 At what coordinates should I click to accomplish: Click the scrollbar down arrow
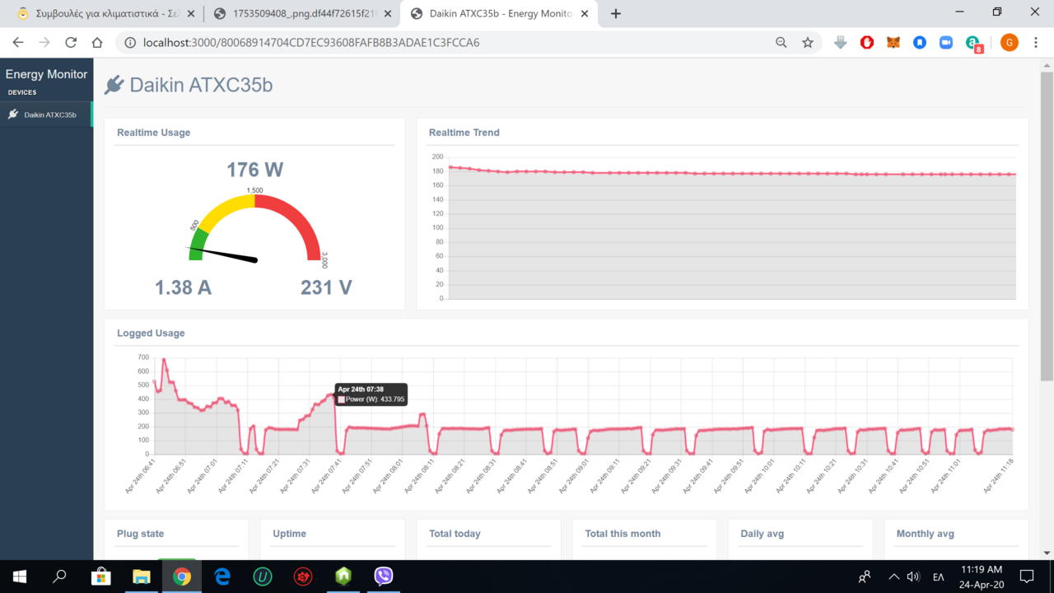click(x=1047, y=553)
